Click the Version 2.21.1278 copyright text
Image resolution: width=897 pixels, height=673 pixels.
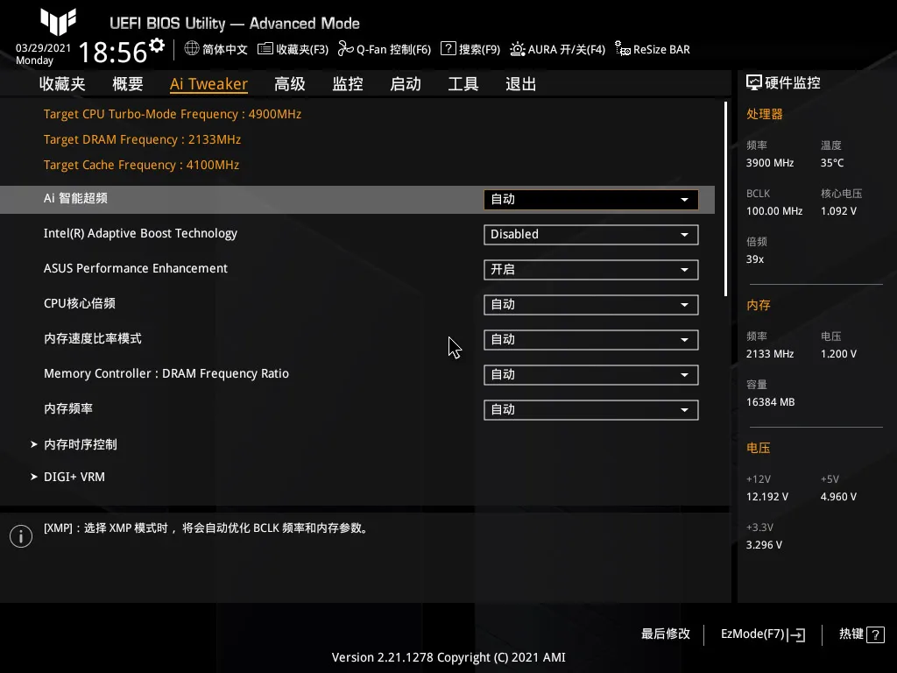(448, 657)
